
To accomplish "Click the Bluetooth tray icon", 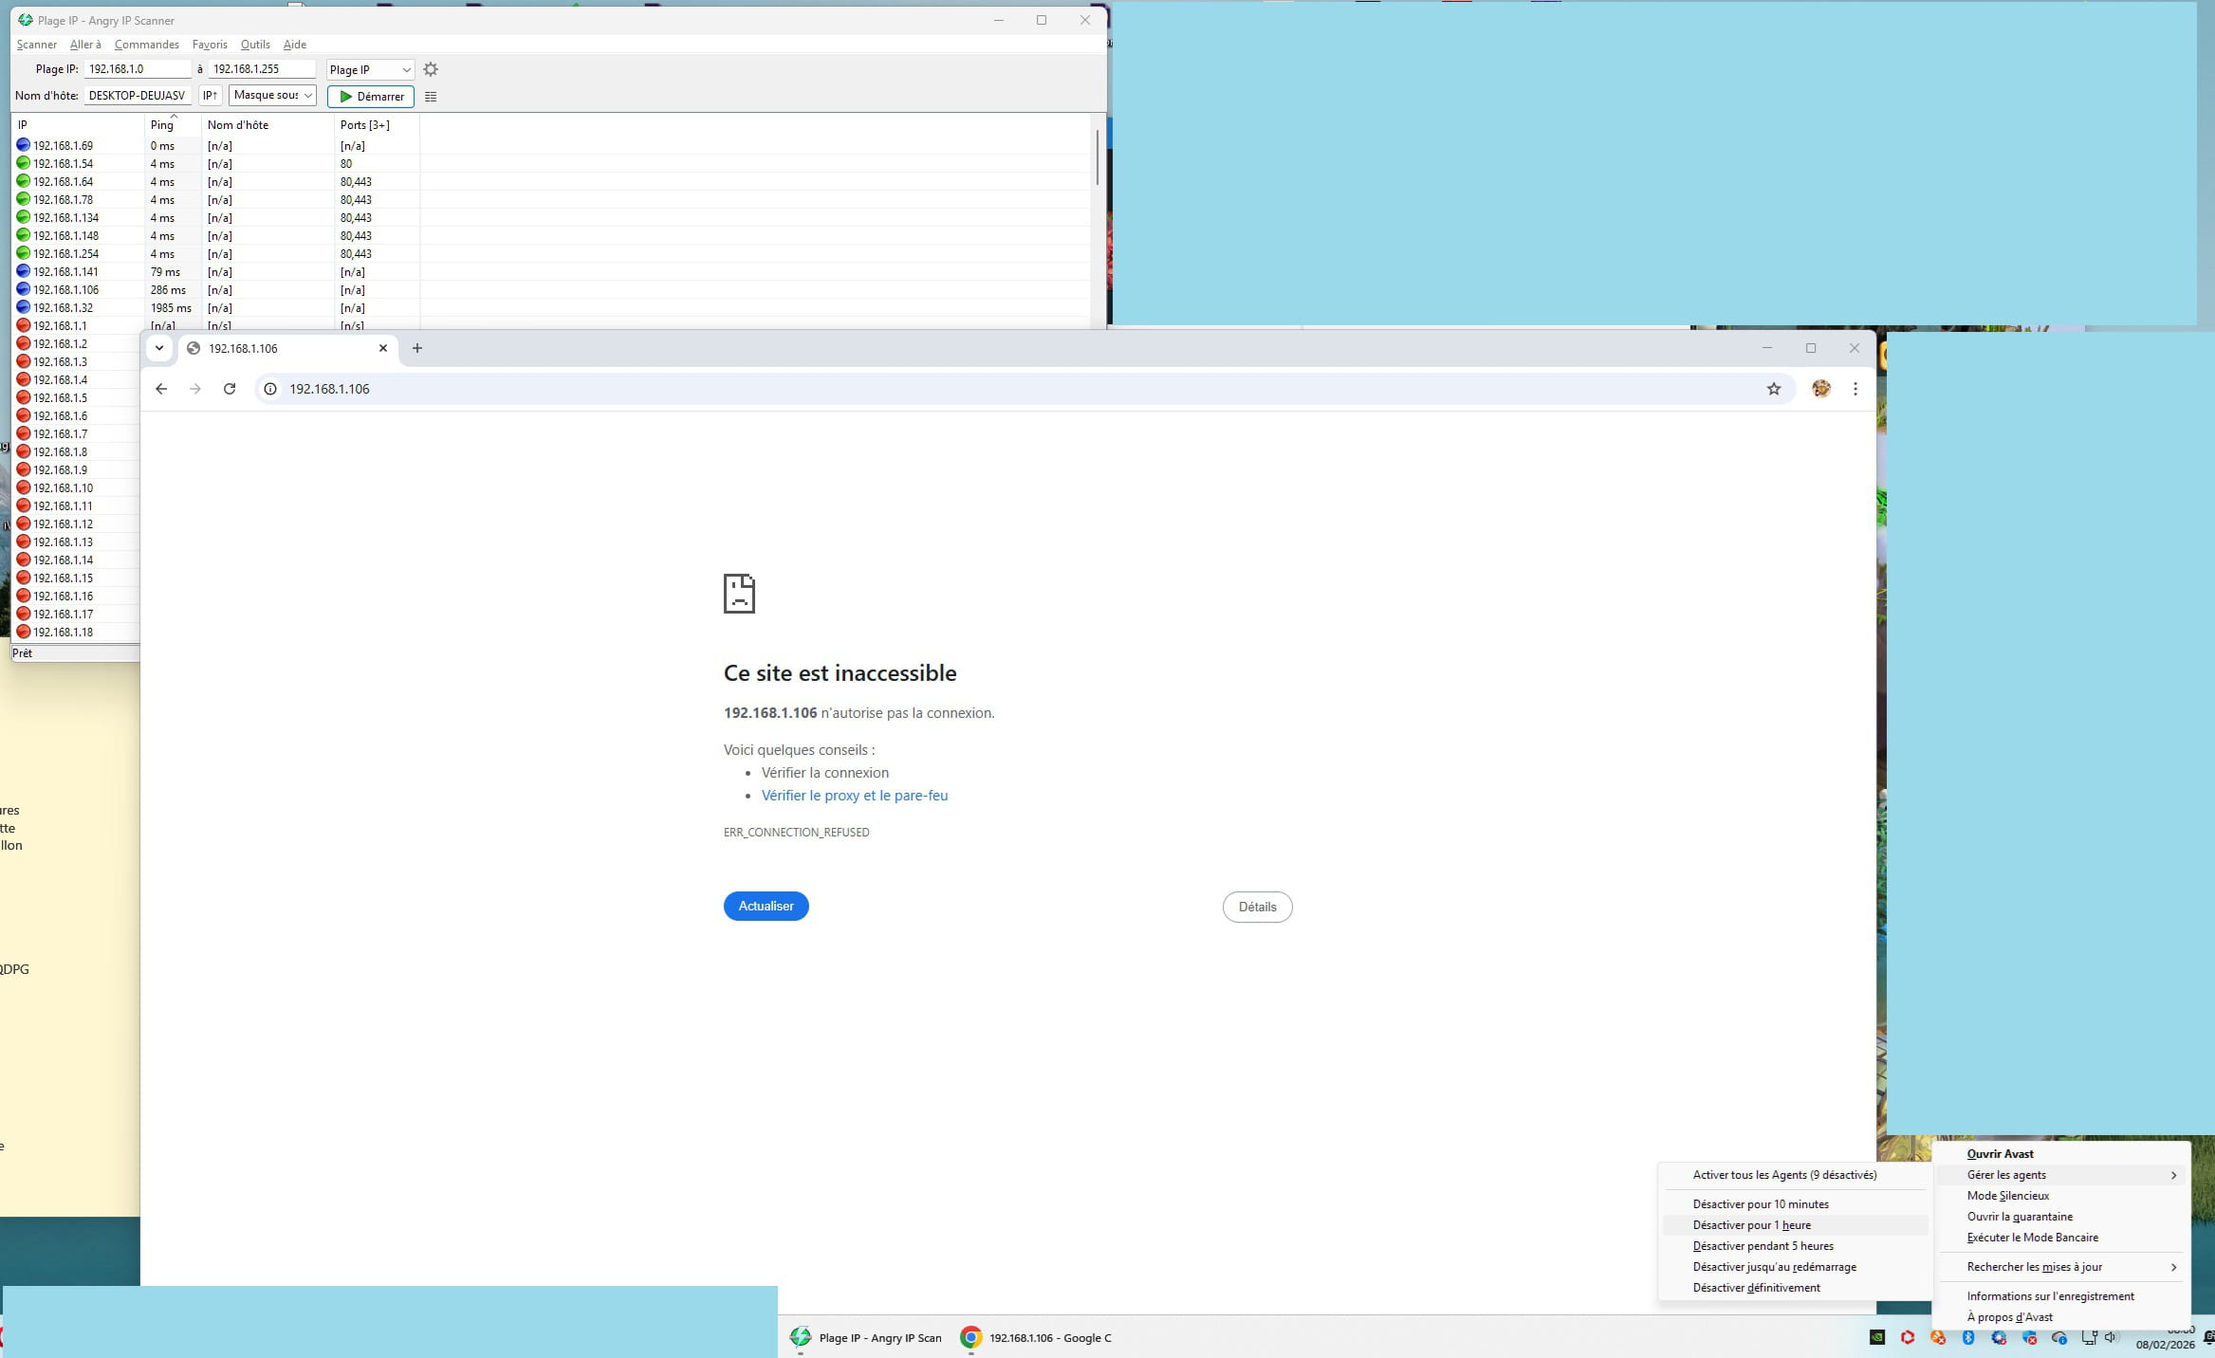I will pos(1968,1337).
